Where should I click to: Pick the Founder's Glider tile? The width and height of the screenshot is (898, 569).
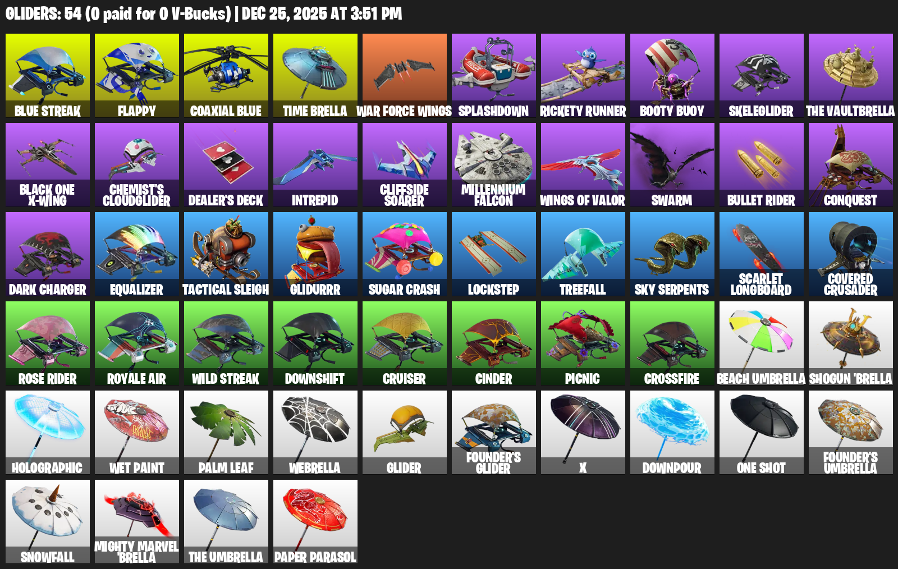[x=494, y=433]
